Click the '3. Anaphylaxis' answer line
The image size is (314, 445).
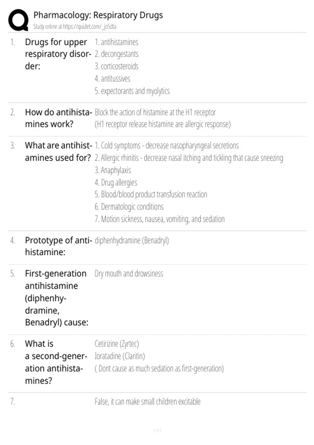(x=113, y=170)
